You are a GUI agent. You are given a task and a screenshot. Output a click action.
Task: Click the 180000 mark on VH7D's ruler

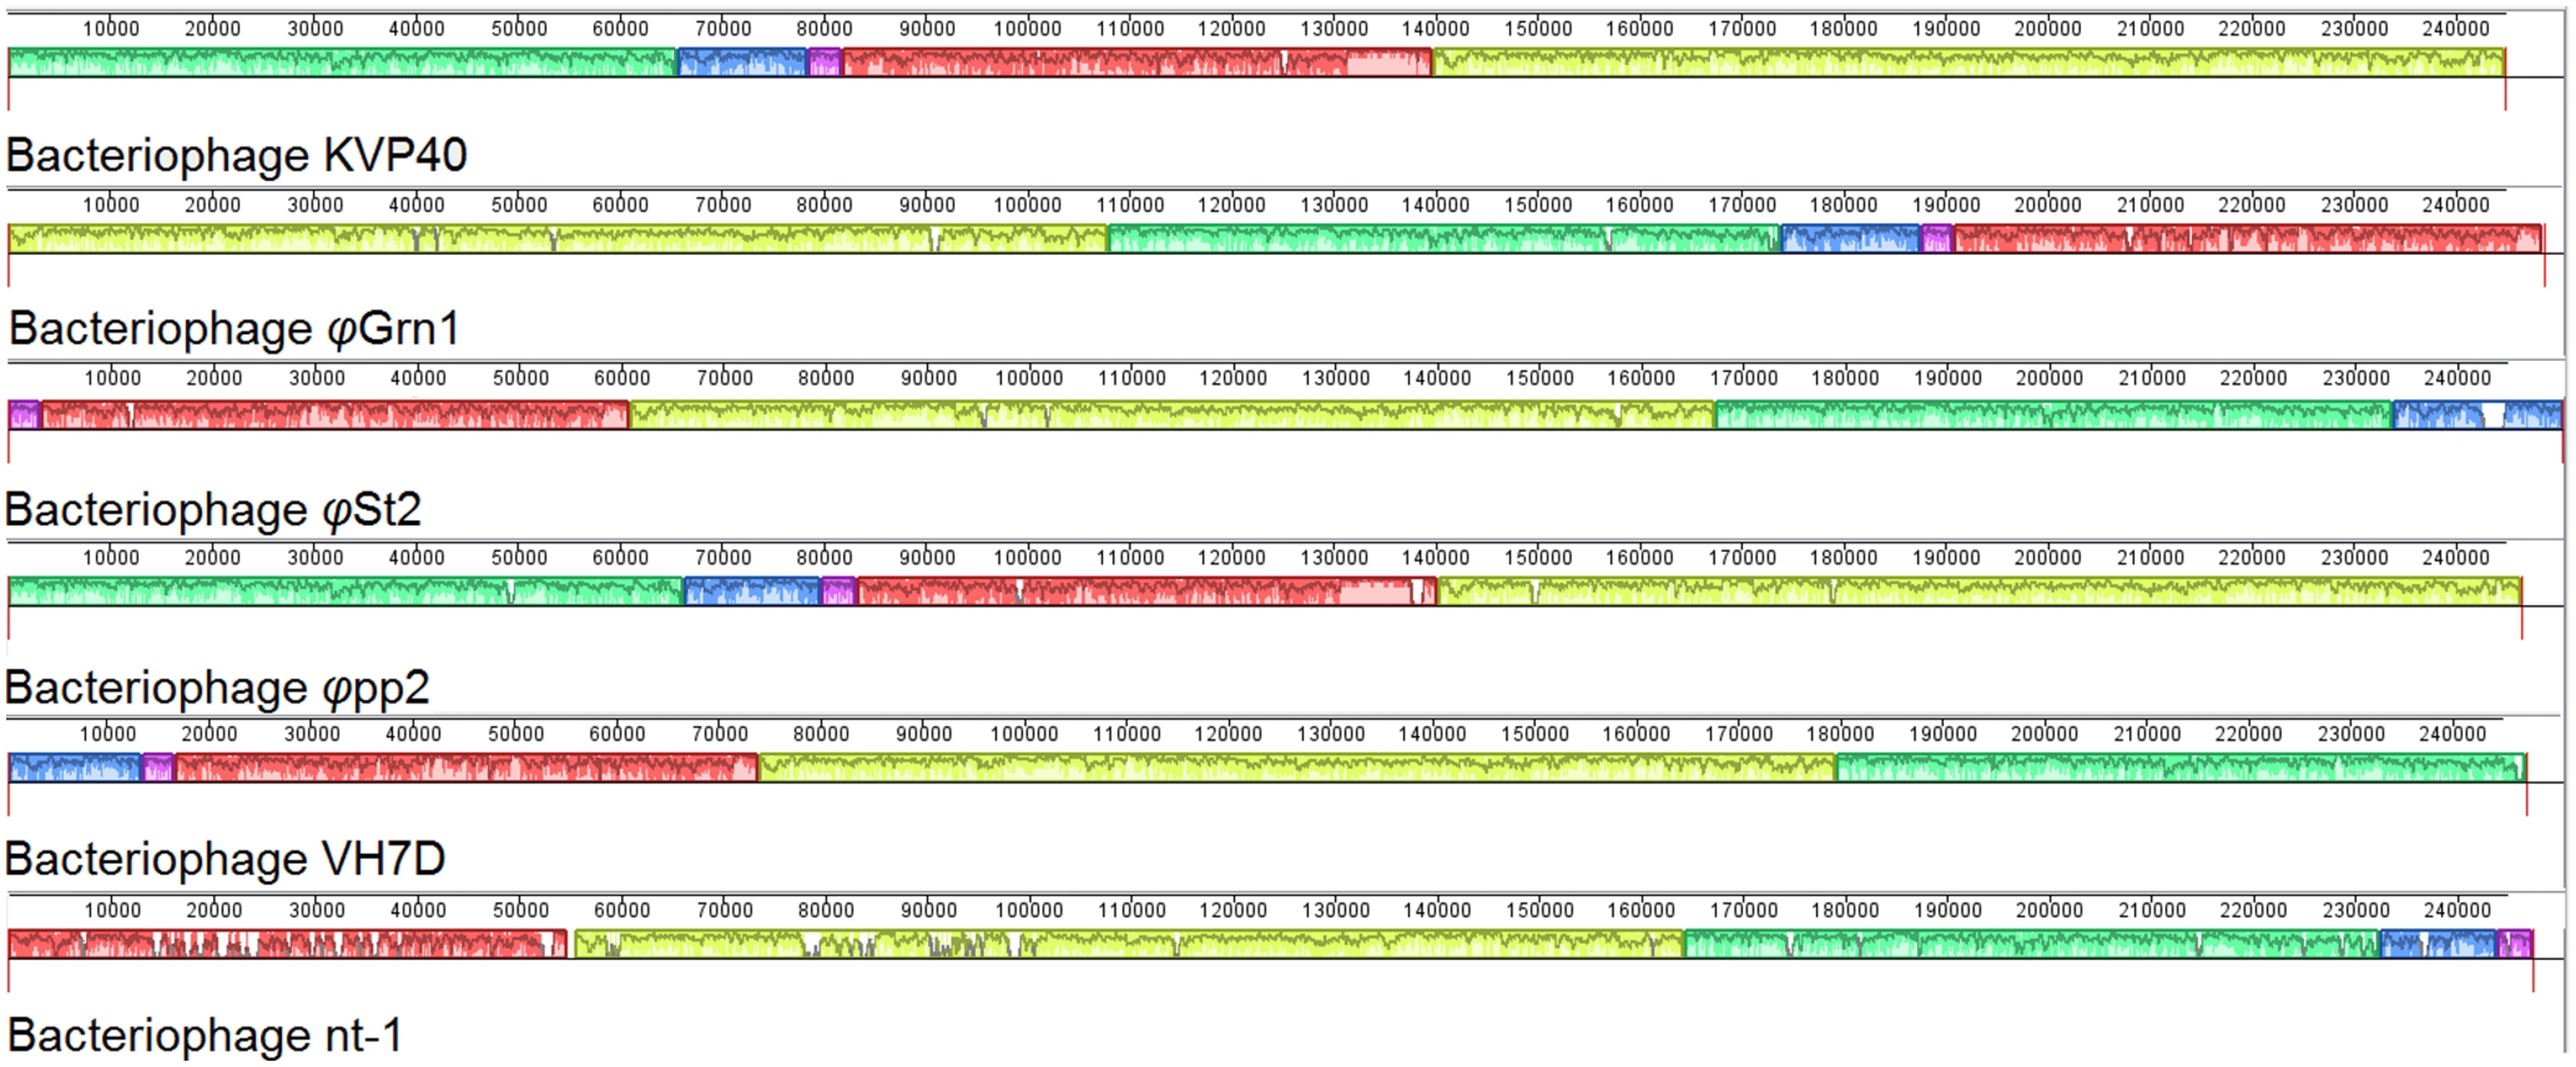tap(1840, 734)
